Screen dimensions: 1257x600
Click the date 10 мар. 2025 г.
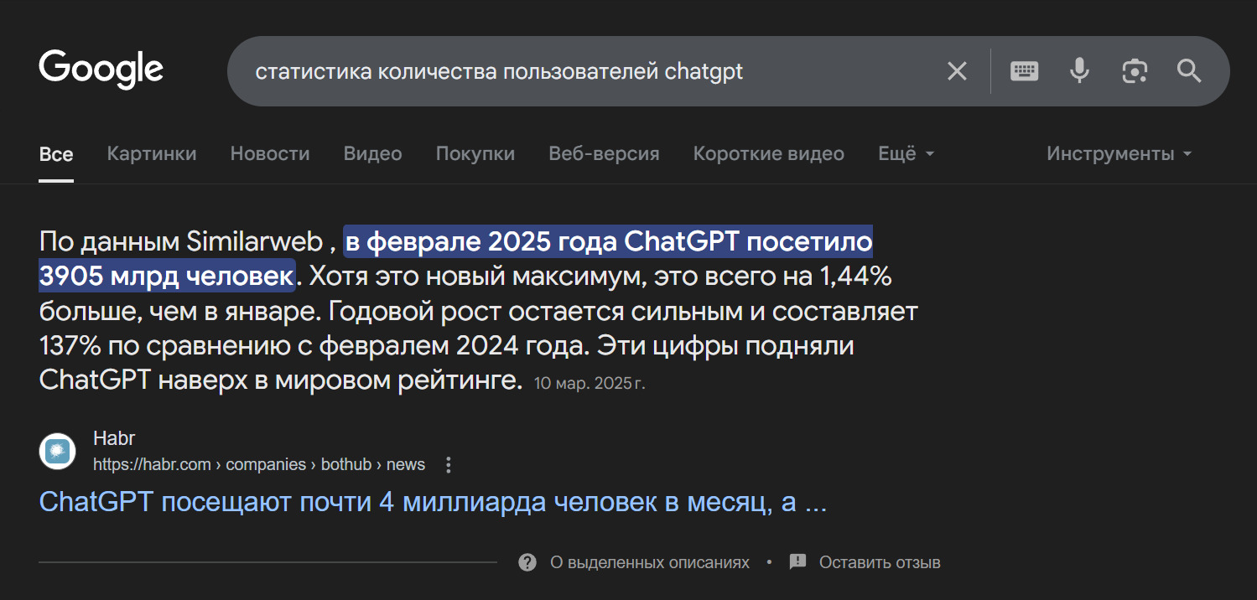point(590,383)
